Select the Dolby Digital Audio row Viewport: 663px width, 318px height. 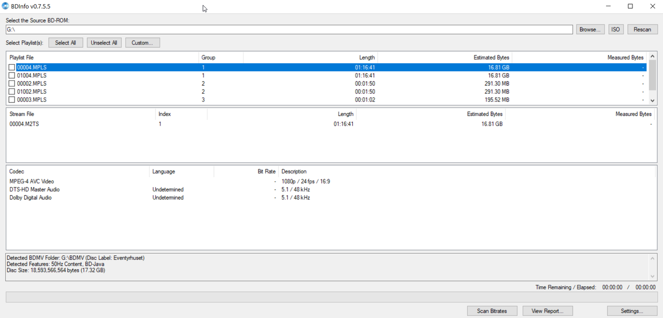331,197
